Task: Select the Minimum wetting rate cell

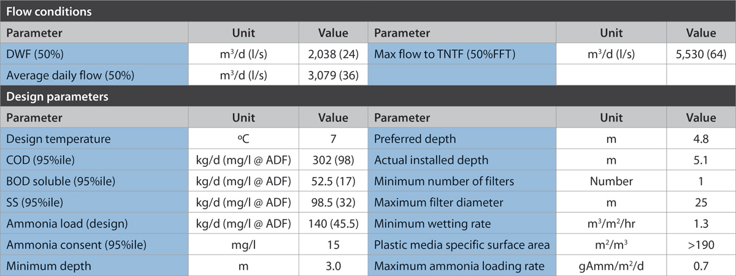Action: [461, 224]
